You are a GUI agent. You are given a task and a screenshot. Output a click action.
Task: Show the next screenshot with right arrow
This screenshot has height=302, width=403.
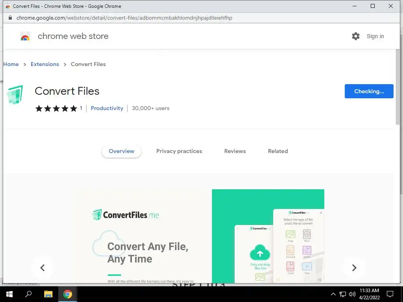[x=354, y=268]
